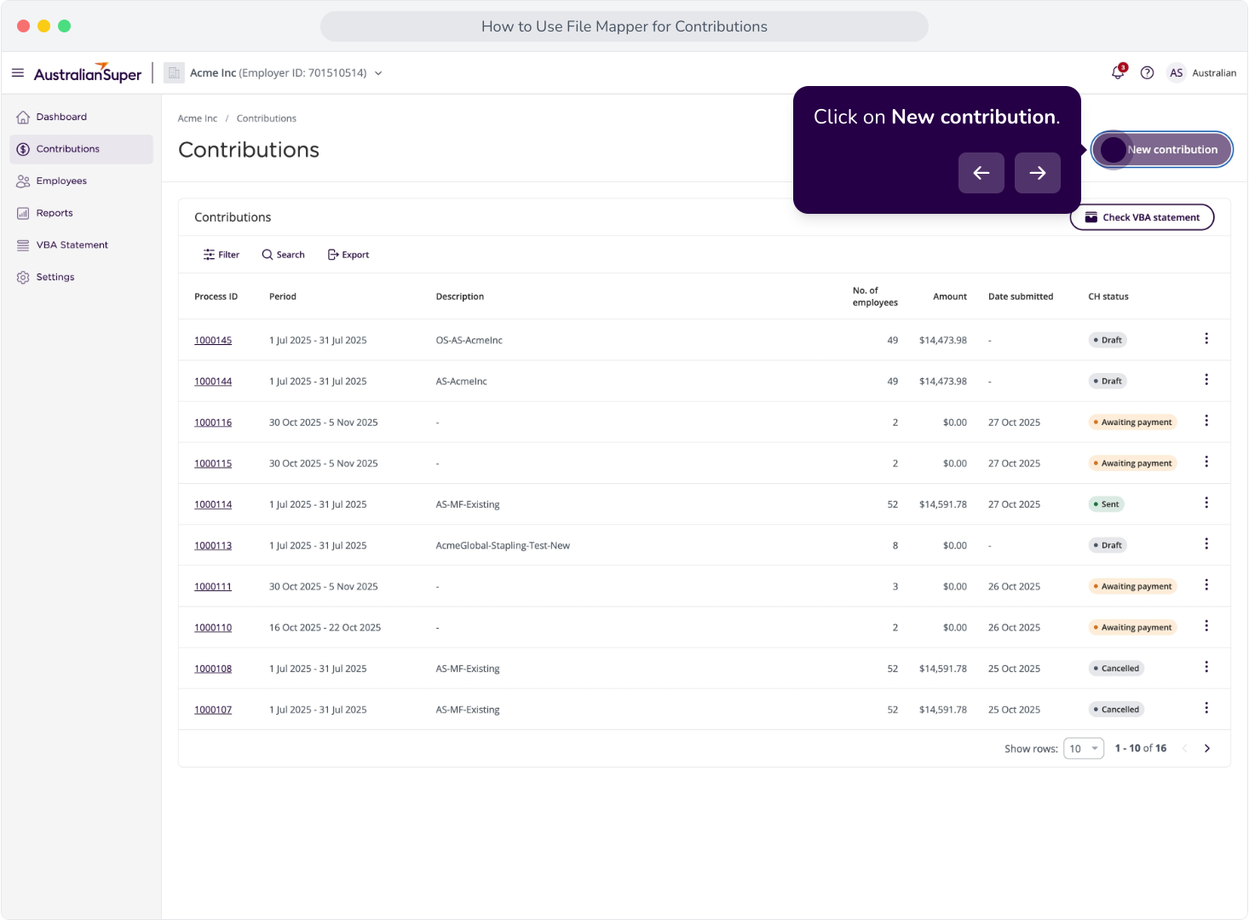Open more options for row 1000115

tap(1206, 462)
